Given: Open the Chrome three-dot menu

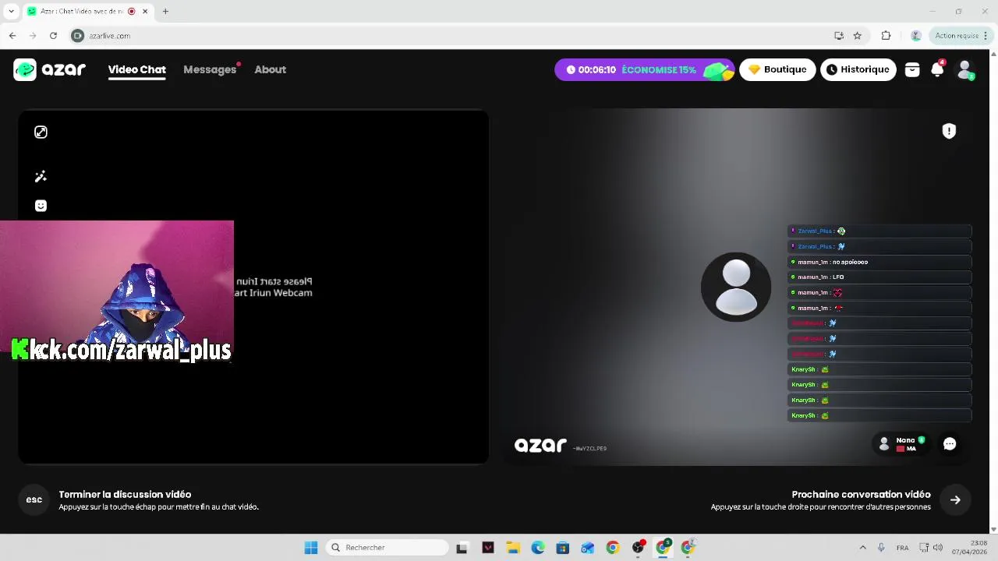Looking at the screenshot, I should click(x=986, y=36).
